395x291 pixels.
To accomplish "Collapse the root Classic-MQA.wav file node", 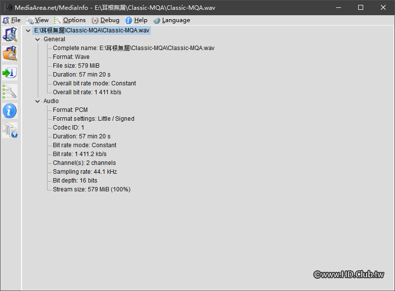I will point(28,30).
